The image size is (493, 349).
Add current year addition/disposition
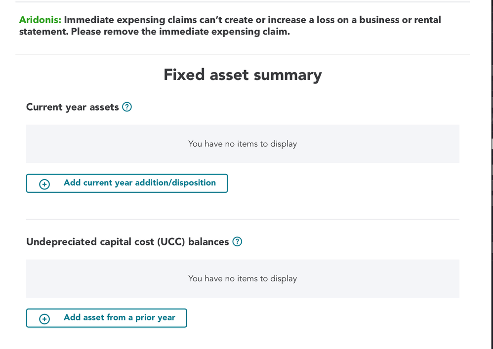[x=127, y=183]
